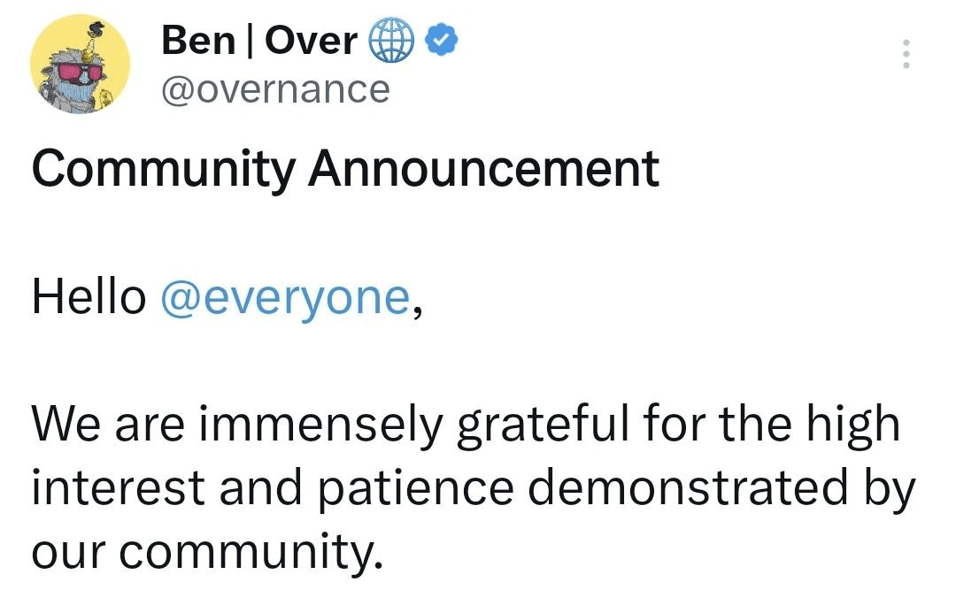Open the three-dot more options menu

coord(906,54)
